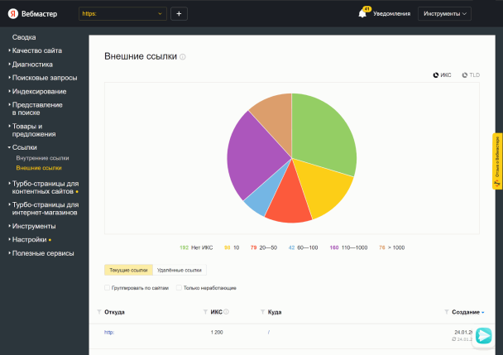Click Отзыв о Вебмастере feedback button
The width and height of the screenshot is (503, 355).
pyautogui.click(x=497, y=161)
